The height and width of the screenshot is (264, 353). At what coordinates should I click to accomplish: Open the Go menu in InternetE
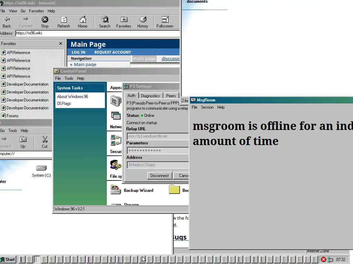(23, 11)
